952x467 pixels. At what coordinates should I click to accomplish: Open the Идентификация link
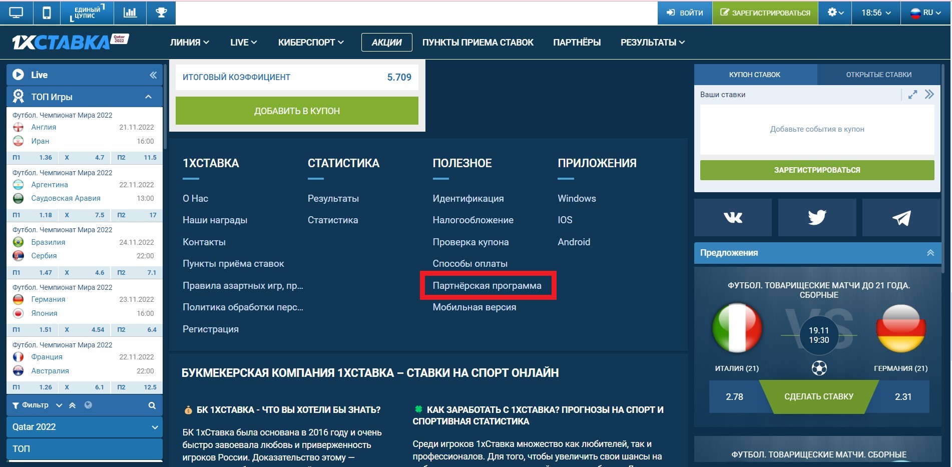click(468, 199)
